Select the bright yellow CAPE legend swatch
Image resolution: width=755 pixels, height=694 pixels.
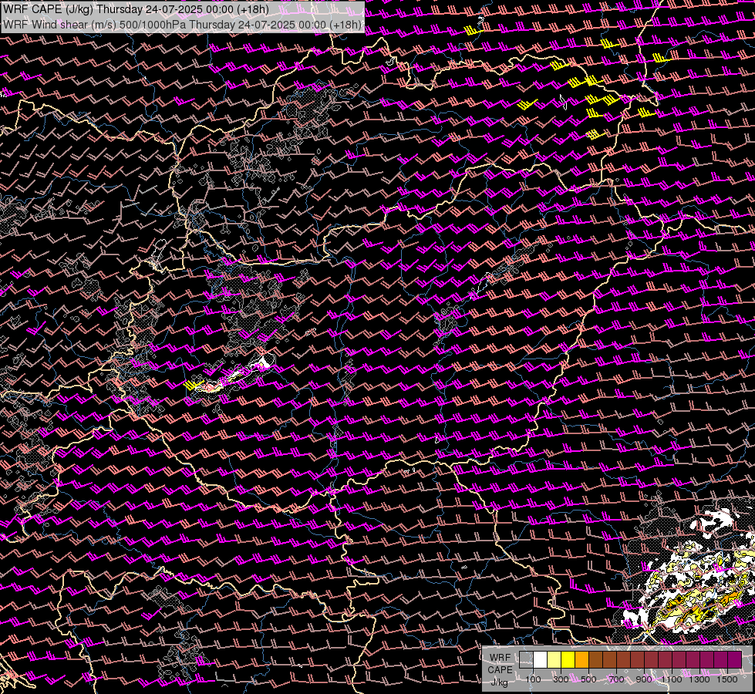(568, 659)
